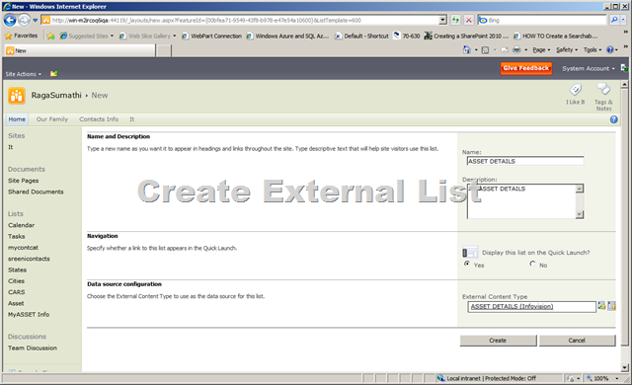Open the States list link

pos(17,269)
